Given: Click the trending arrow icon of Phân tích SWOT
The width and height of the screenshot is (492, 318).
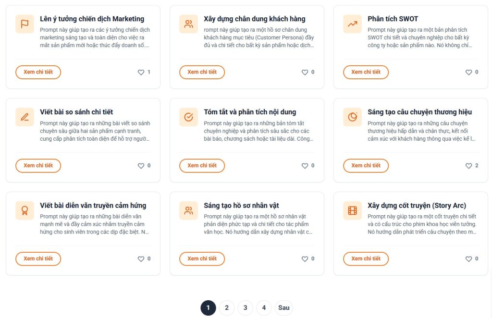Looking at the screenshot, I should coord(352,24).
